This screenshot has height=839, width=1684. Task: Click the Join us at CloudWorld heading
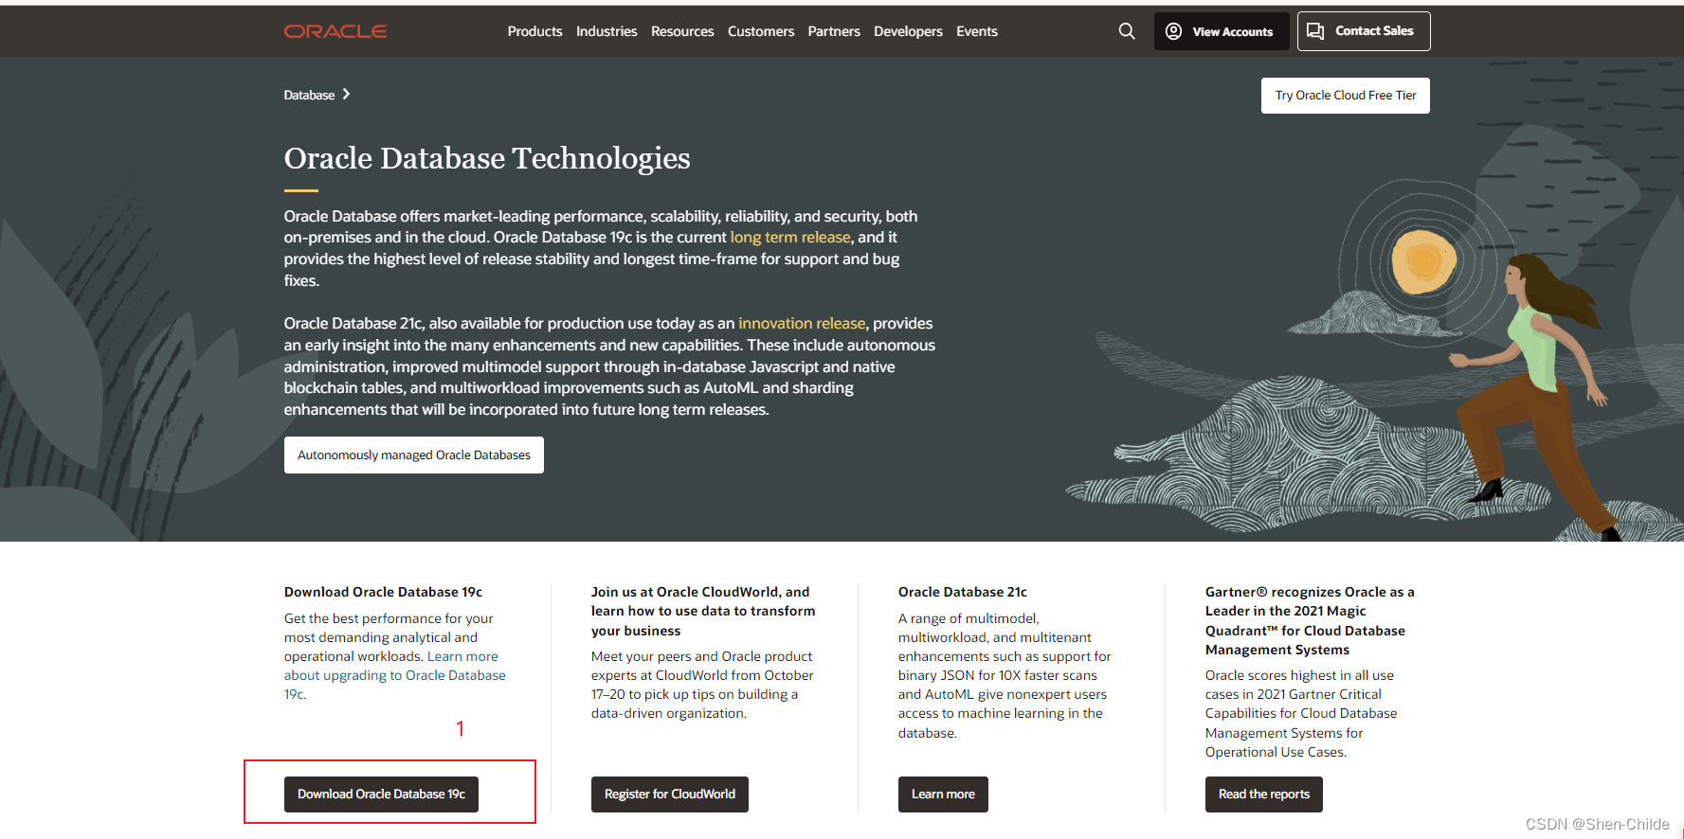tap(703, 611)
